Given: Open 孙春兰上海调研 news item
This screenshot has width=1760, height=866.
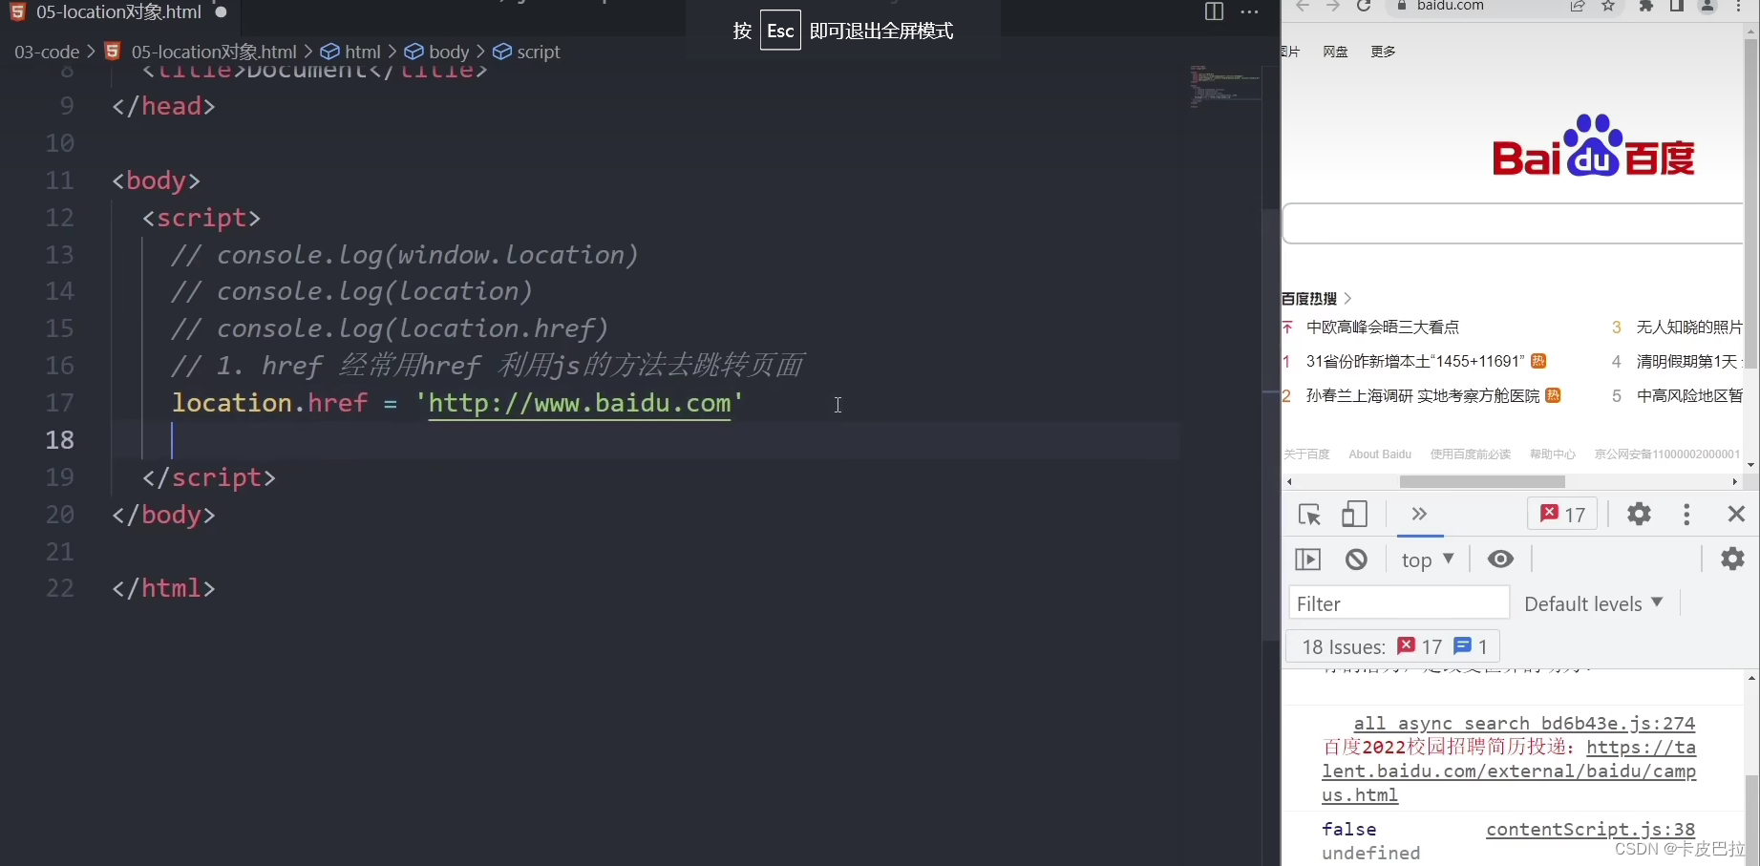Looking at the screenshot, I should tap(1423, 395).
